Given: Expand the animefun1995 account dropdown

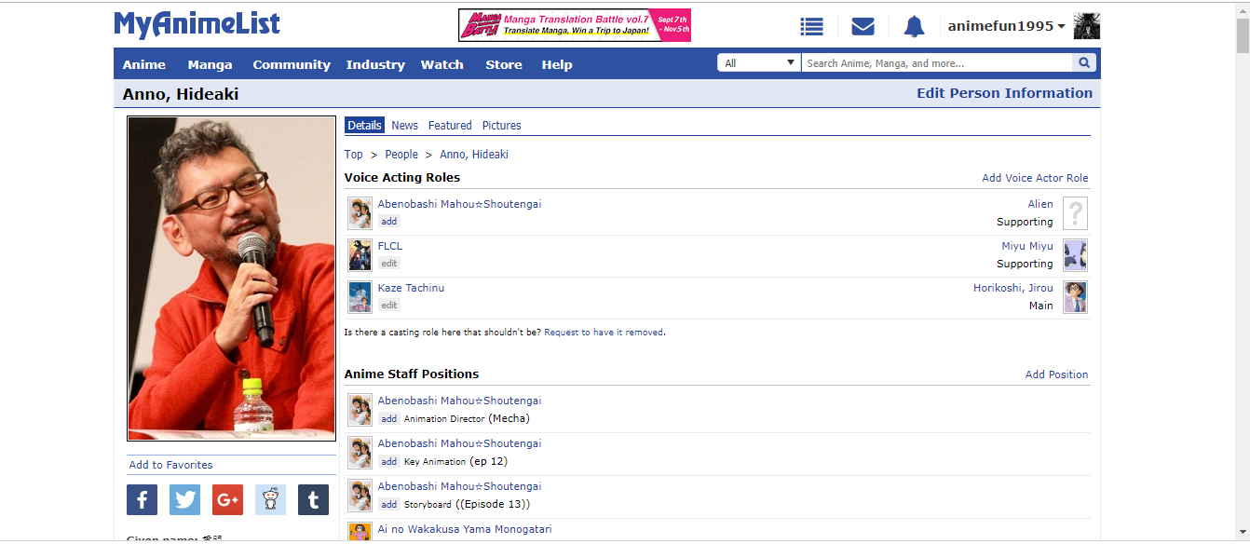Looking at the screenshot, I should 1006,26.
